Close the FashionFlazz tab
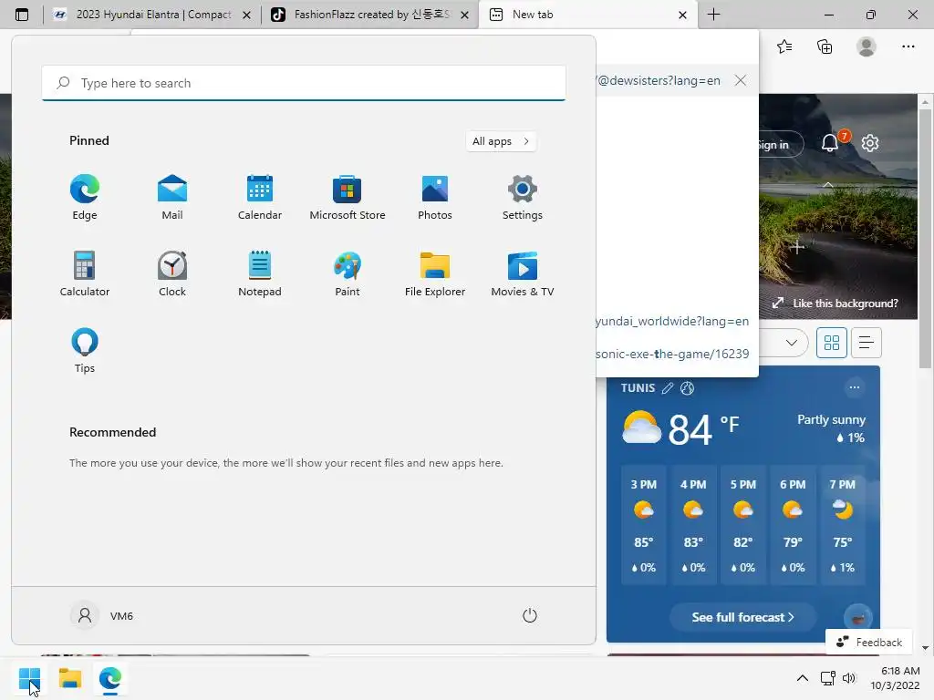 464,15
